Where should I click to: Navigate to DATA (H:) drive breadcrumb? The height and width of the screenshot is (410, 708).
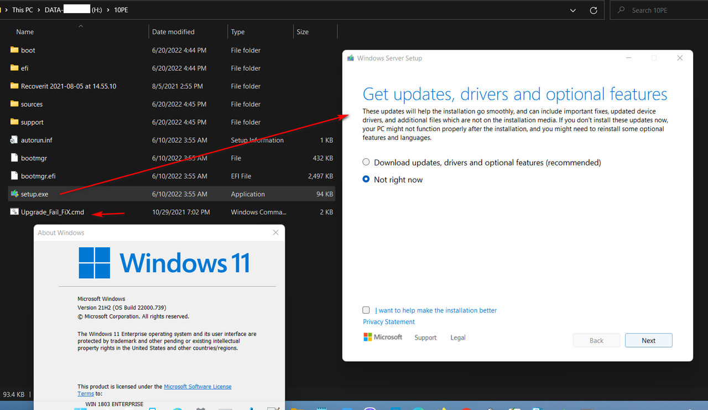pyautogui.click(x=73, y=10)
